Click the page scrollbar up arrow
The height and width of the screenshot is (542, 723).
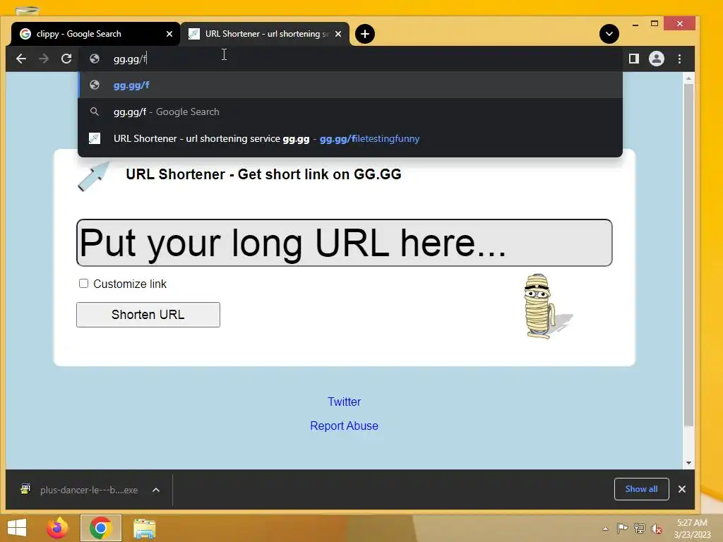click(688, 79)
